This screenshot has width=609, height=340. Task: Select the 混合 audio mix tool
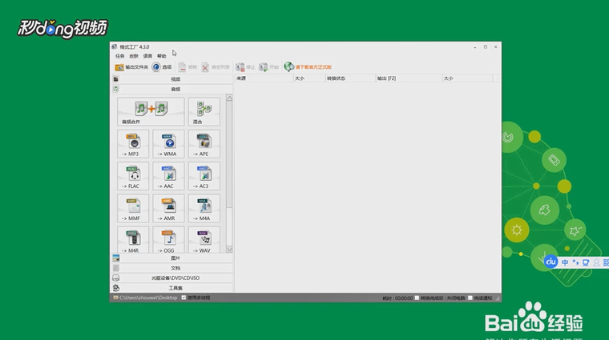click(x=204, y=112)
